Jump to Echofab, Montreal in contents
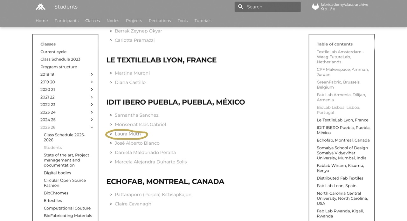Screen dimensions: 407x221 coord(343,140)
